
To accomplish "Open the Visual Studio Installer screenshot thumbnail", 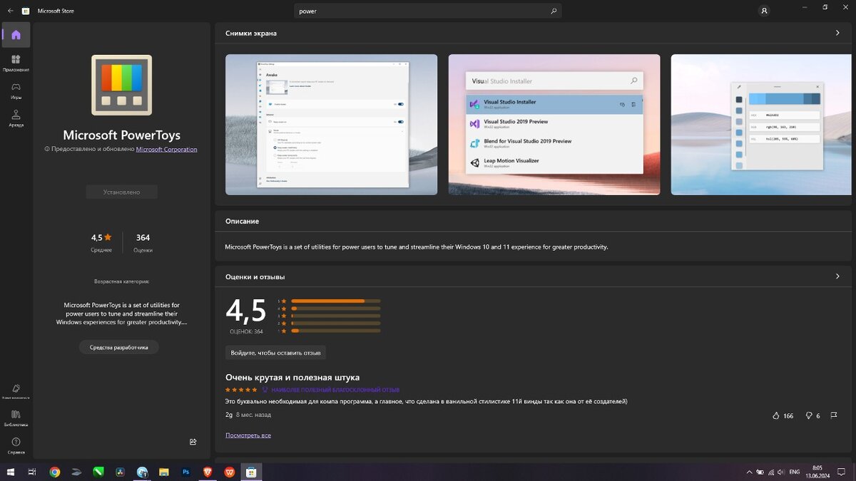I will [554, 125].
